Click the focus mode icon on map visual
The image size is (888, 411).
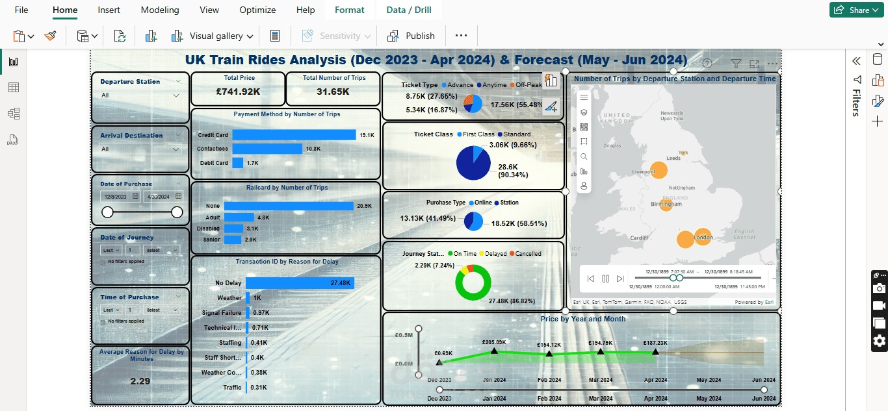tap(754, 64)
